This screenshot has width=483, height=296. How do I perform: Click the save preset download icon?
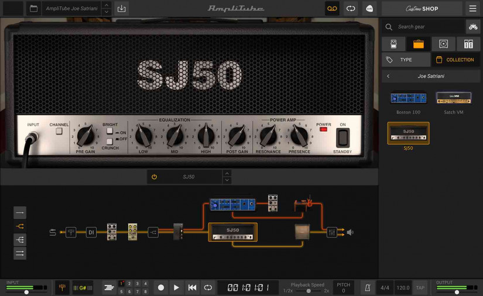pos(121,9)
